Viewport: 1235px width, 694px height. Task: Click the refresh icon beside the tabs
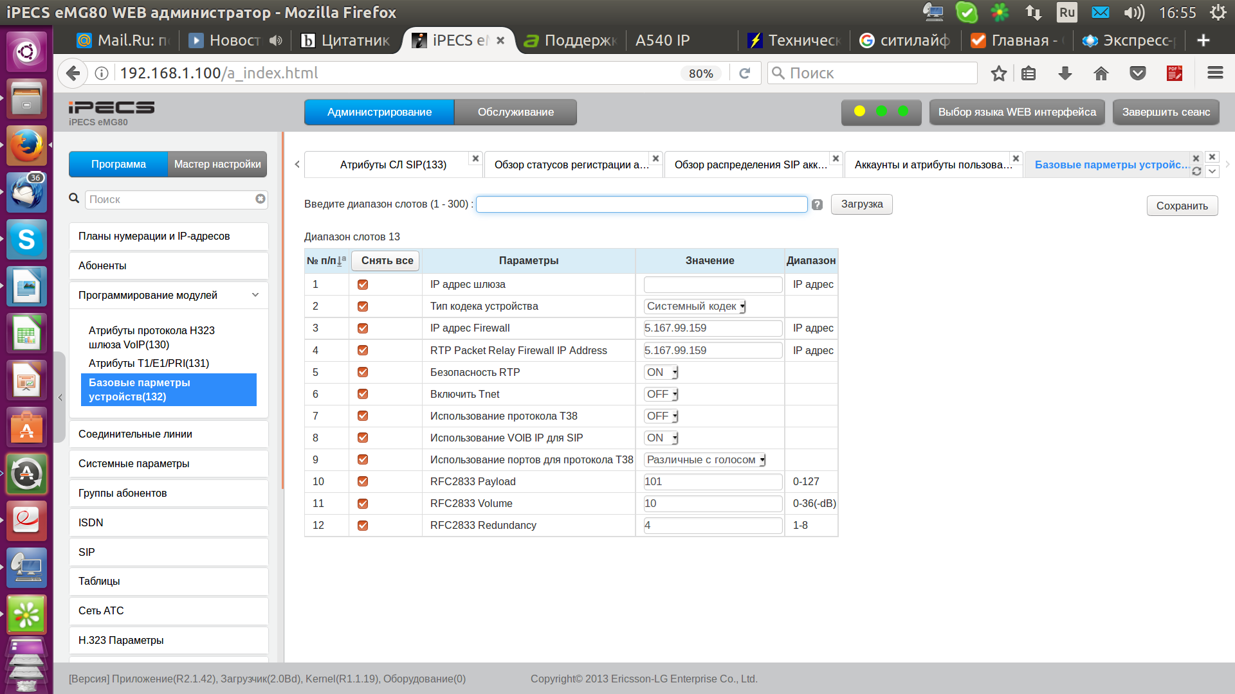click(x=1196, y=172)
